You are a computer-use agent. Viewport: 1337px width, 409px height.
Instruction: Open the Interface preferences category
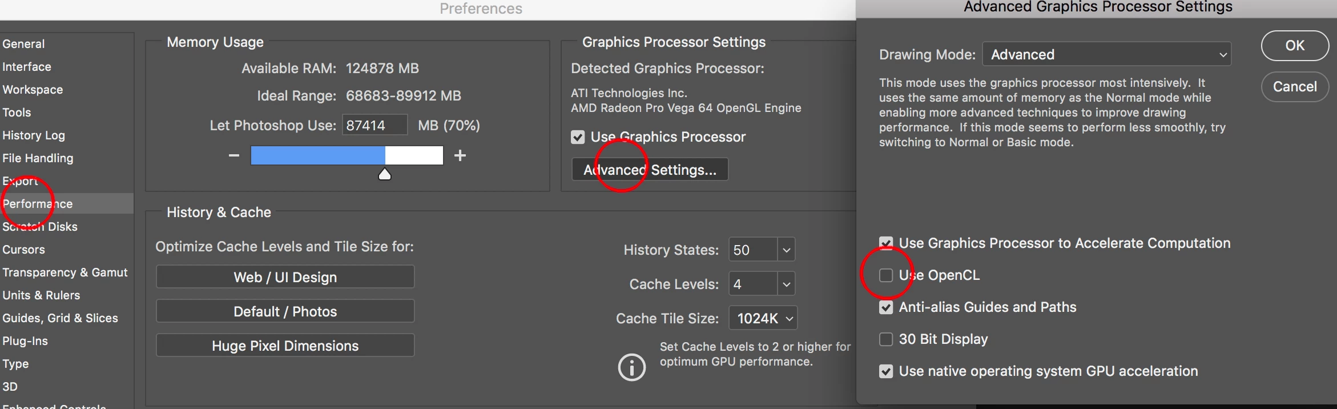coord(27,67)
